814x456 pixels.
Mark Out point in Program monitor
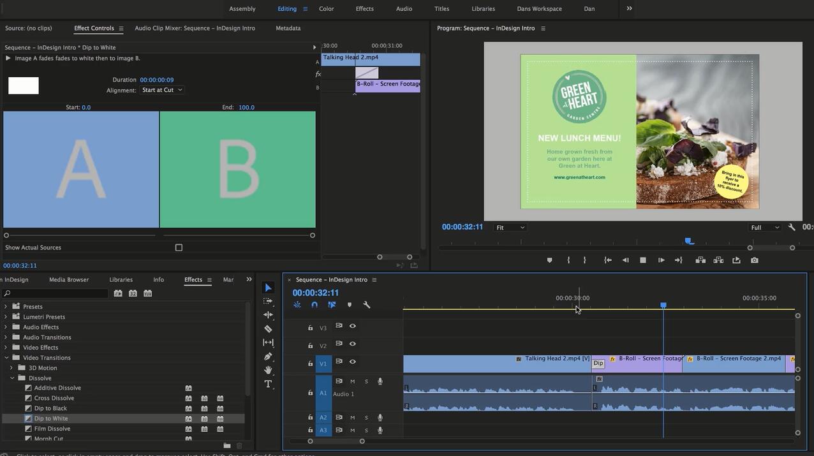pos(585,260)
